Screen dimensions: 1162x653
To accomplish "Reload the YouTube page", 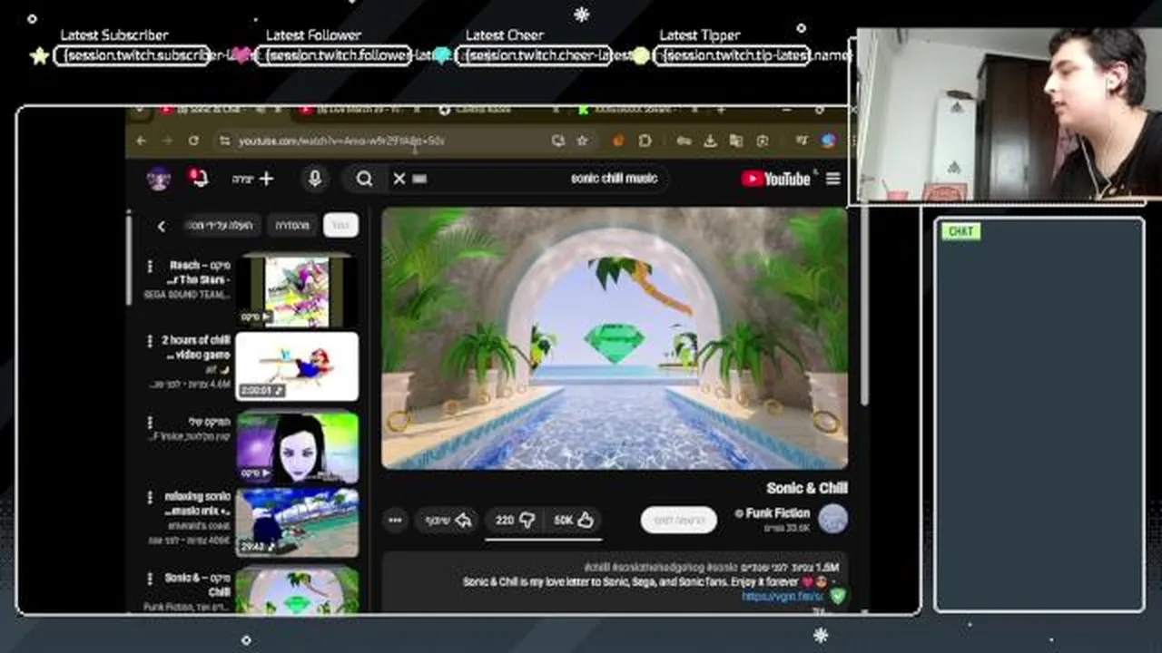I will coord(193,141).
